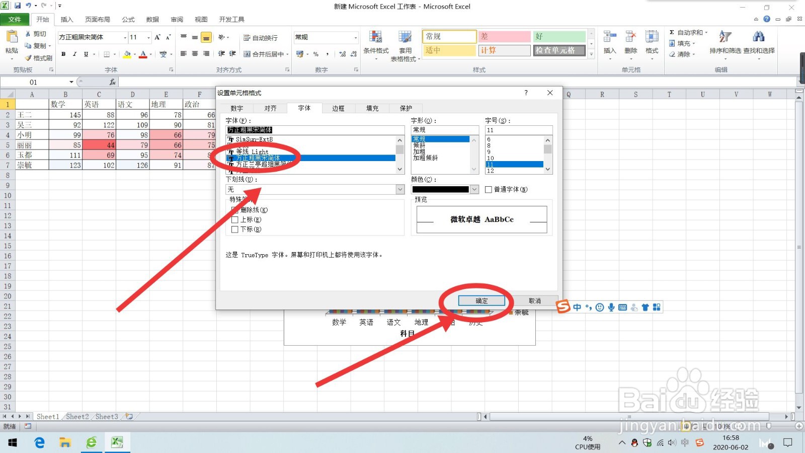Screen dimensions: 805x453
Task: Click the Paste icon in the clipboard group
Action: tap(12, 37)
